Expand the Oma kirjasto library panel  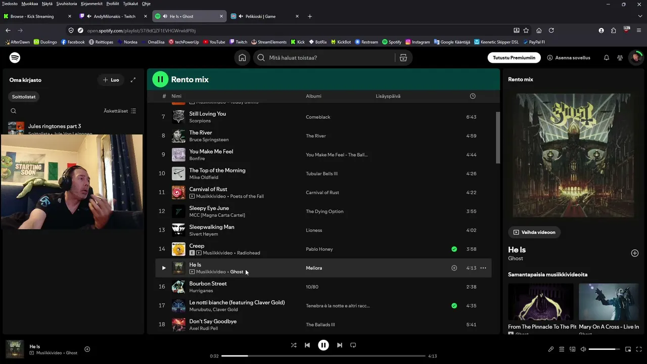(133, 80)
